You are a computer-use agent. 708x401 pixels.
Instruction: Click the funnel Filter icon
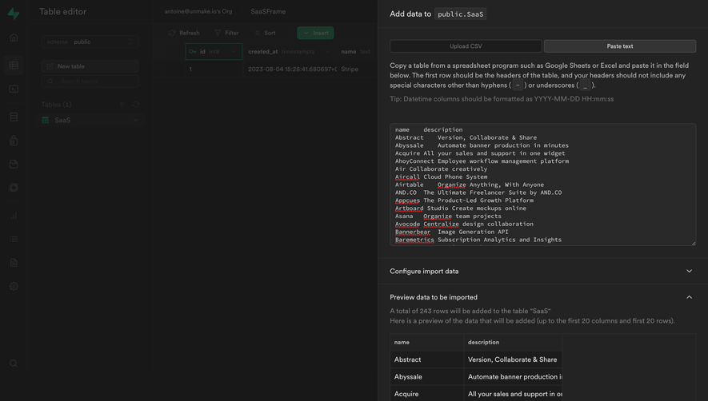point(218,33)
